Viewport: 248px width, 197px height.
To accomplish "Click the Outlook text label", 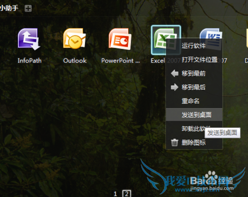I will pyautogui.click(x=75, y=61).
